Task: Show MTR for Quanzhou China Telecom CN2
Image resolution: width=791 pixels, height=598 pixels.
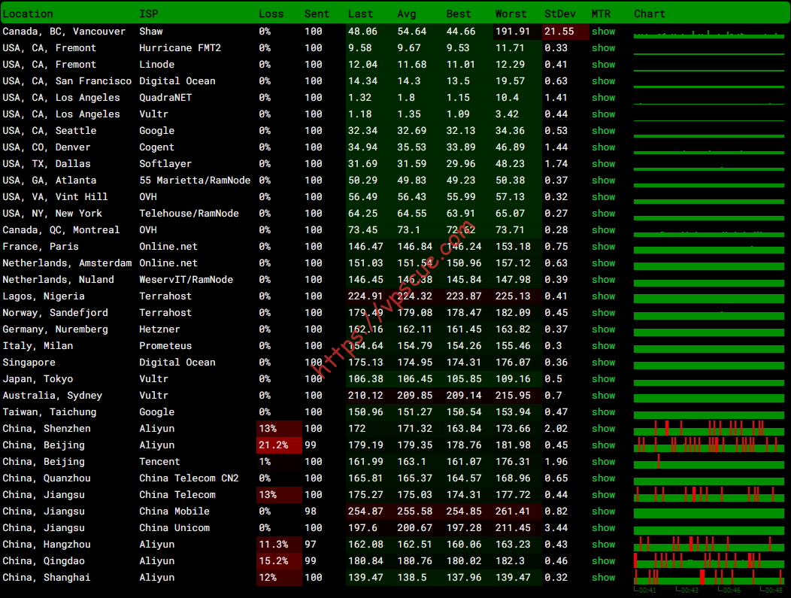Action: coord(603,478)
